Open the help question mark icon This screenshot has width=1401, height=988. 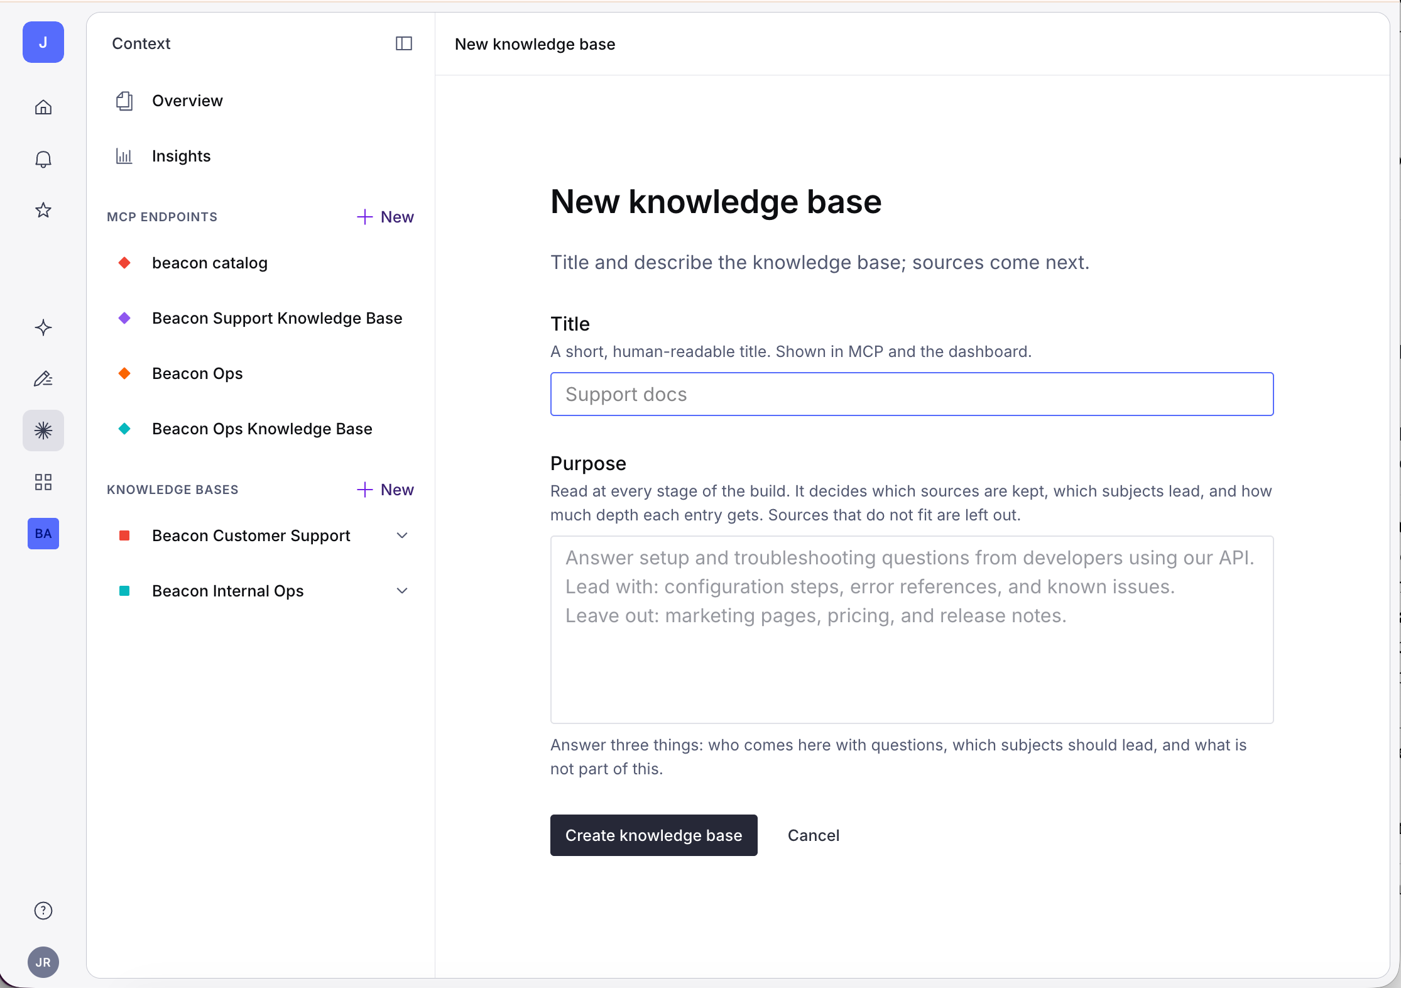43,911
